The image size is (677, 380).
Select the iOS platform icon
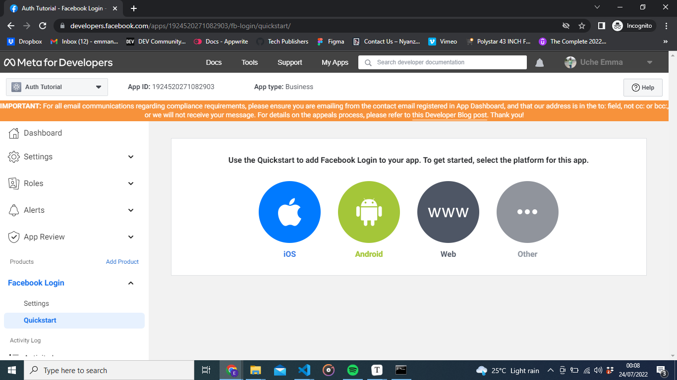(289, 212)
